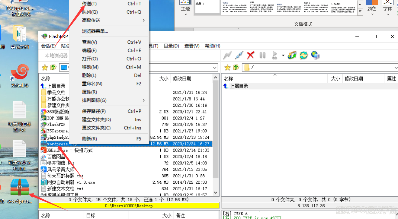Click the remote refresh arrows icon
This screenshot has width=398, height=219.
pos(303,55)
